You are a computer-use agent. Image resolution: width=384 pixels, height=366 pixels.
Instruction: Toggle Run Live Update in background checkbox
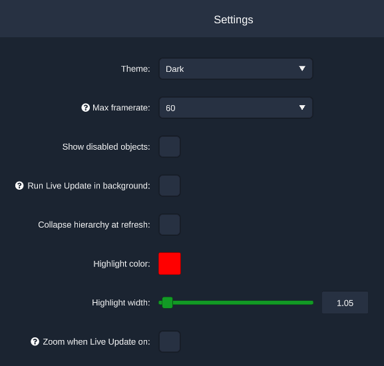pyautogui.click(x=170, y=186)
